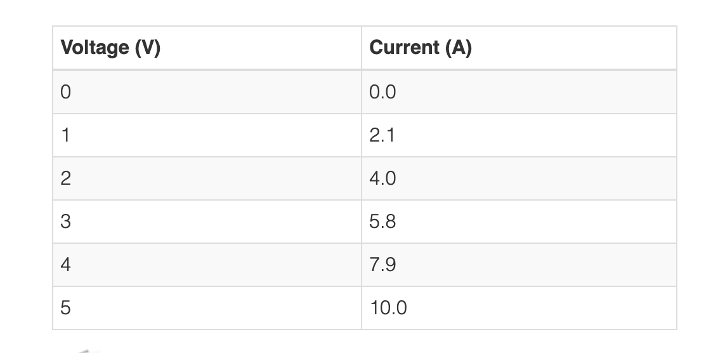Click the Current (A) column header

pos(519,48)
